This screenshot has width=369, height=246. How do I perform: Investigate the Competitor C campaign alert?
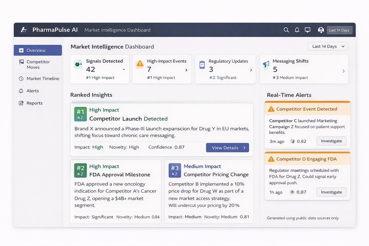[331, 141]
